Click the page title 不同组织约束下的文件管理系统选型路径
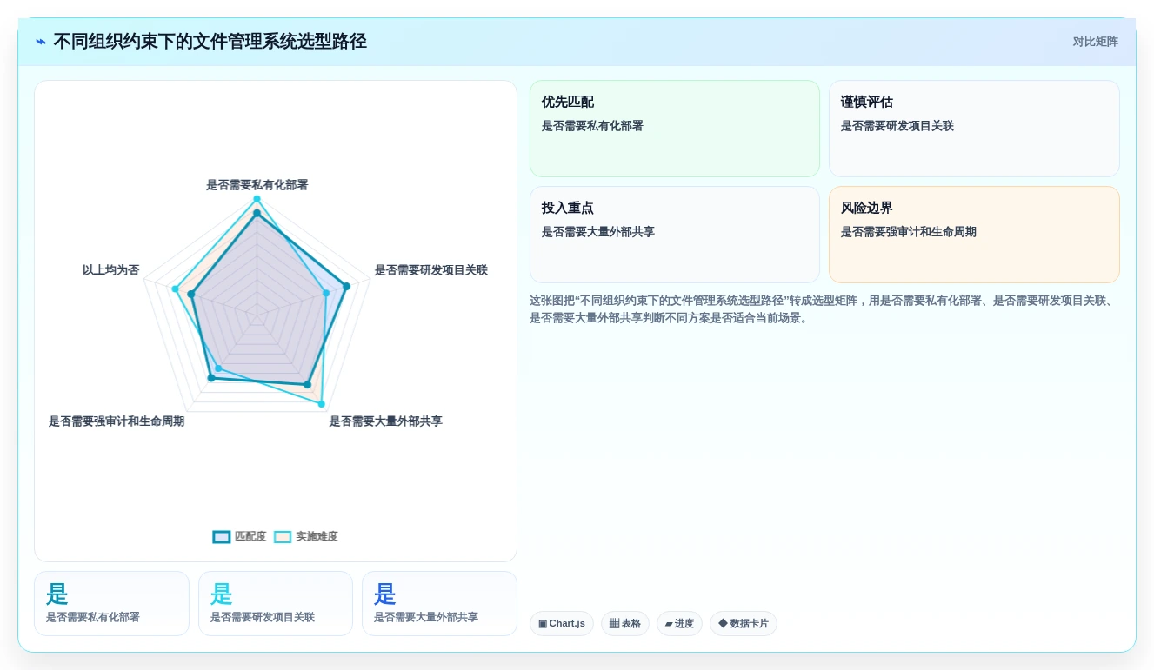Viewport: 1154px width, 670px height. pos(210,42)
